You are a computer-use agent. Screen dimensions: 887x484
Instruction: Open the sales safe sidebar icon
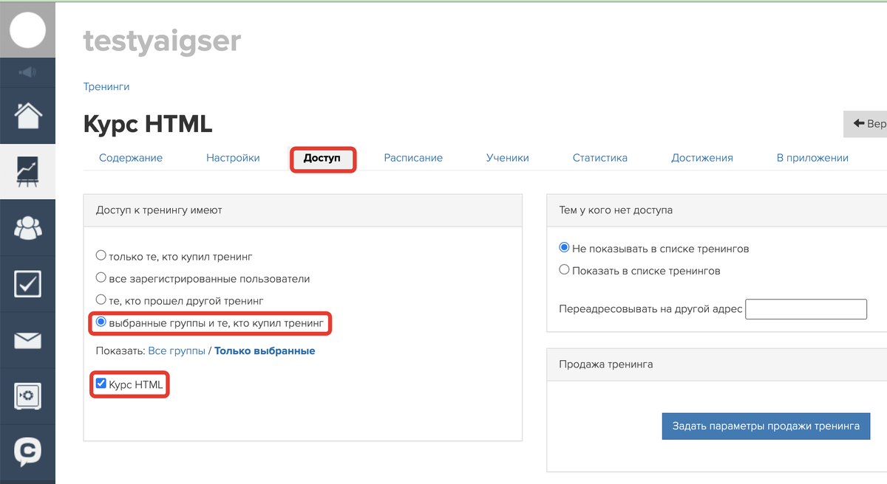27,396
